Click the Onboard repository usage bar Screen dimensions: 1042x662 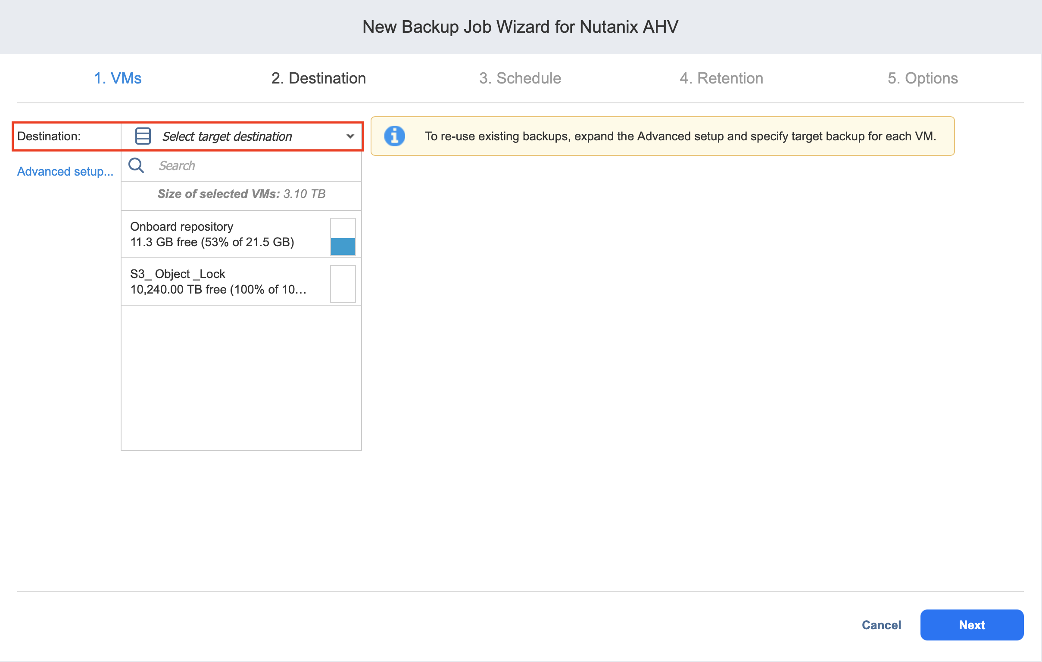(343, 236)
